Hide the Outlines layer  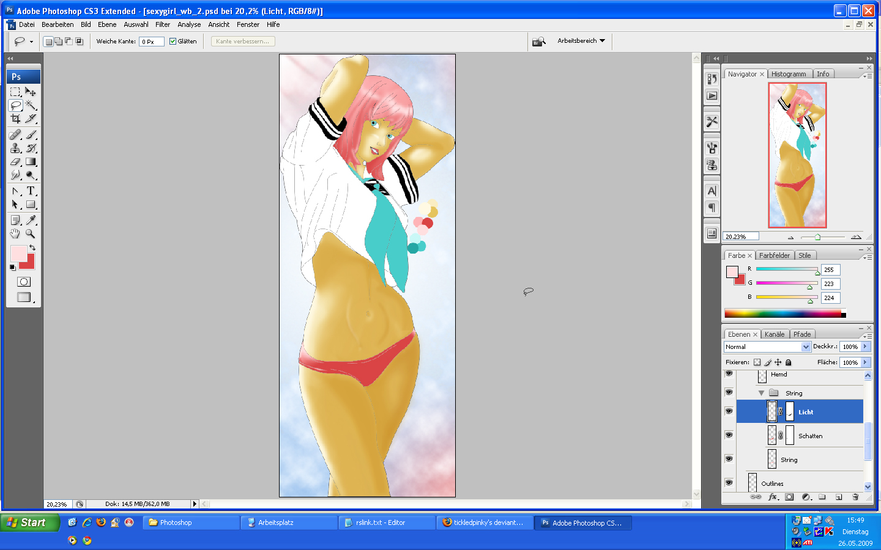pyautogui.click(x=729, y=483)
